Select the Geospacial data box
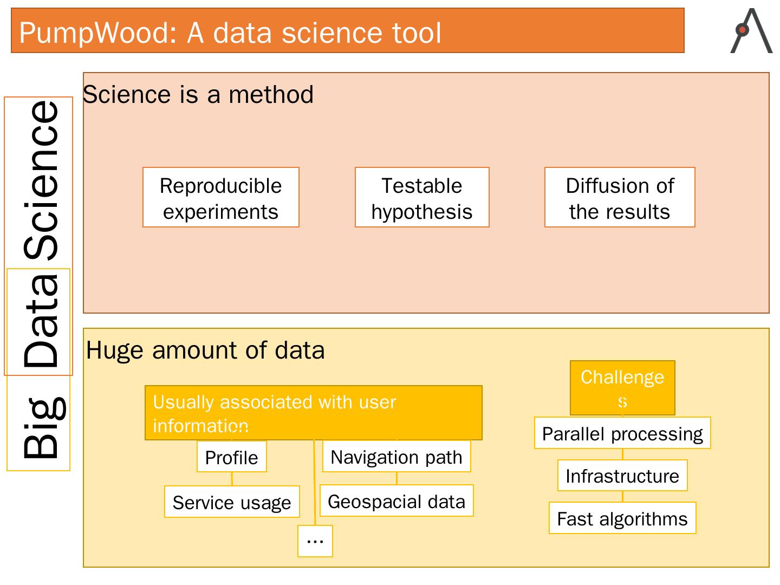The width and height of the screenshot is (780, 585). click(396, 501)
